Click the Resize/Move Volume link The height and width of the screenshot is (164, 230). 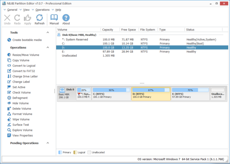click(26, 55)
